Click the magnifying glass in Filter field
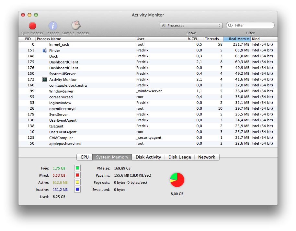Viewport: 296px width, 231px height. click(230, 25)
